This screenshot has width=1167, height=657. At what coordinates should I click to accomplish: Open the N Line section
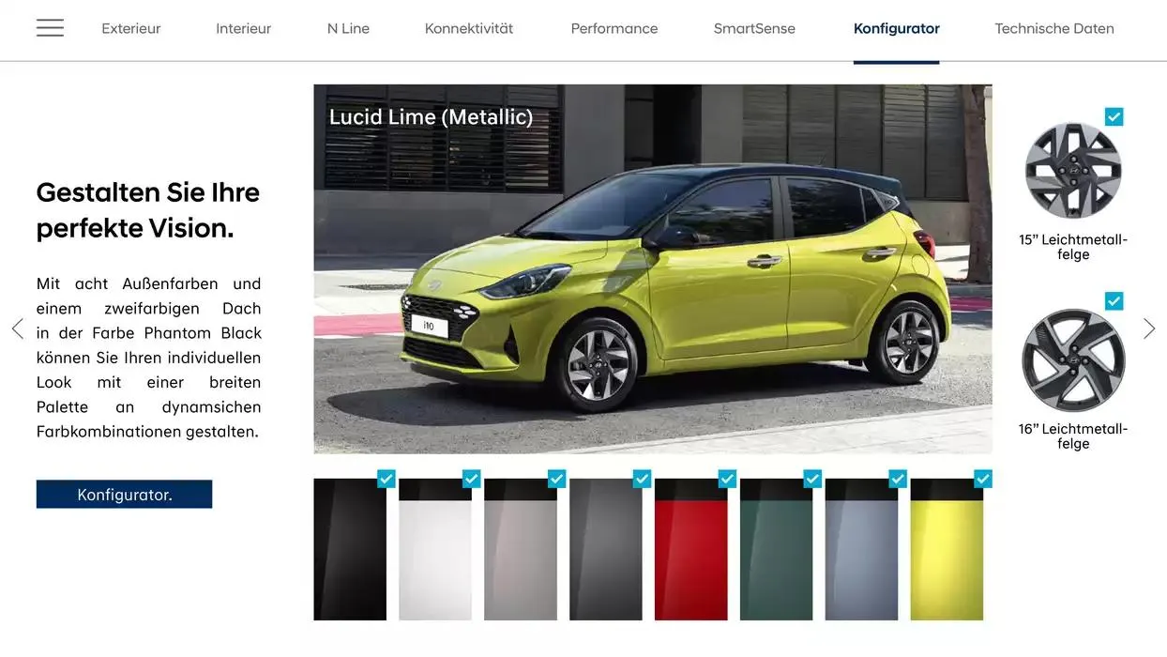coord(347,28)
